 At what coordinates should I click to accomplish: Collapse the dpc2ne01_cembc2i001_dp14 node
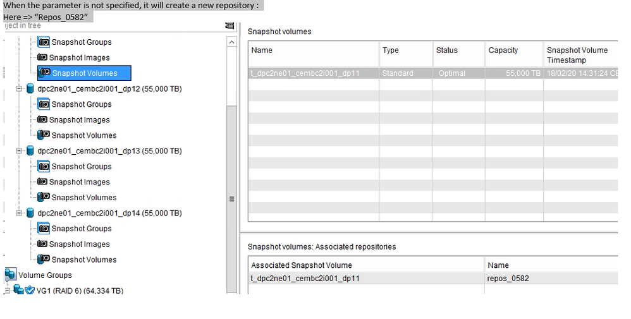(19, 214)
